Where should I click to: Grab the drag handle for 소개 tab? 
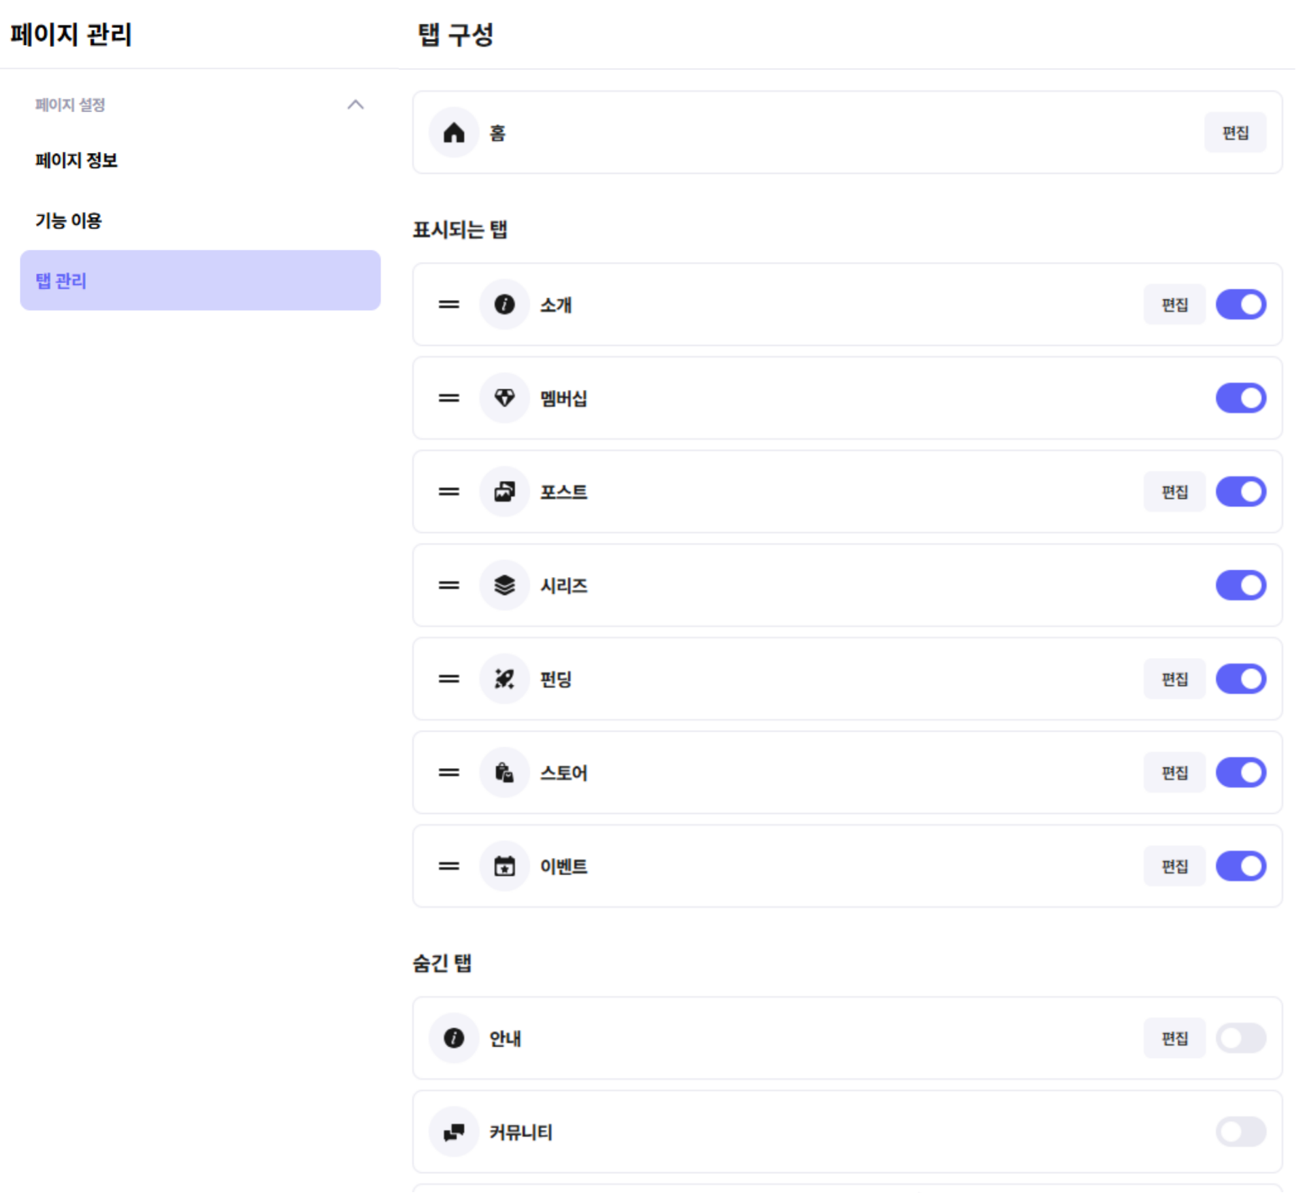tap(448, 304)
